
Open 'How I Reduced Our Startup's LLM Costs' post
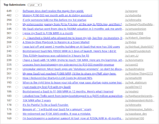click(x=57, y=78)
